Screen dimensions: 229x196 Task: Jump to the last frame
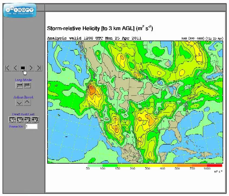pyautogui.click(x=39, y=68)
